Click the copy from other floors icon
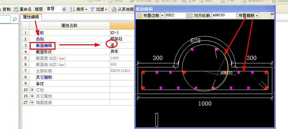The height and width of the screenshot is (129, 288). point(114,9)
